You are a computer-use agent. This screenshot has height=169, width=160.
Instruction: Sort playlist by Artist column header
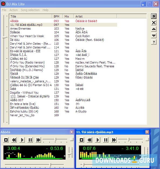click(x=95, y=16)
